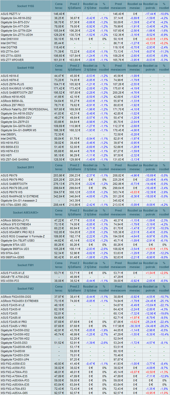Viewport: 170px width, 395px height.
Task: Click the +2,0% value for ASUS F1A55-M LE
Action: click(164, 273)
